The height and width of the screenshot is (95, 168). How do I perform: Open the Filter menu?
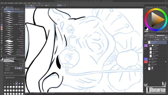(29, 3)
